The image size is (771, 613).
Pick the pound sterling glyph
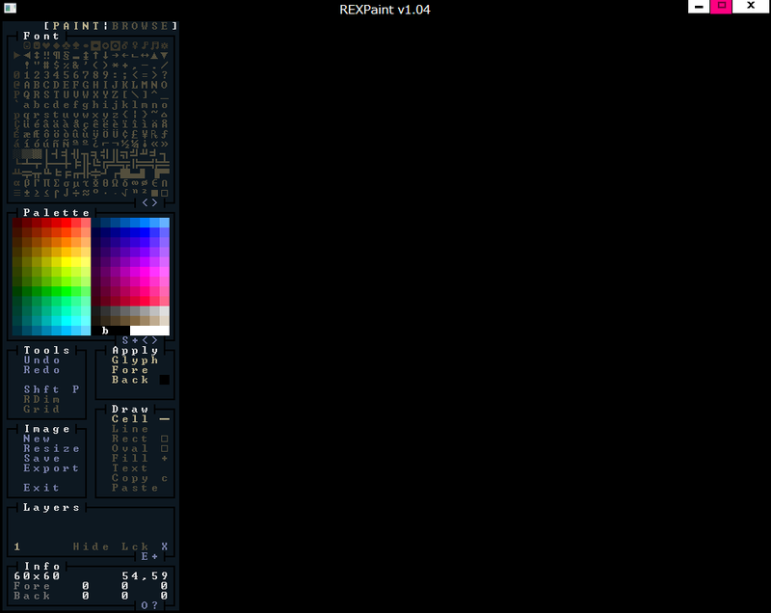pyautogui.click(x=135, y=134)
